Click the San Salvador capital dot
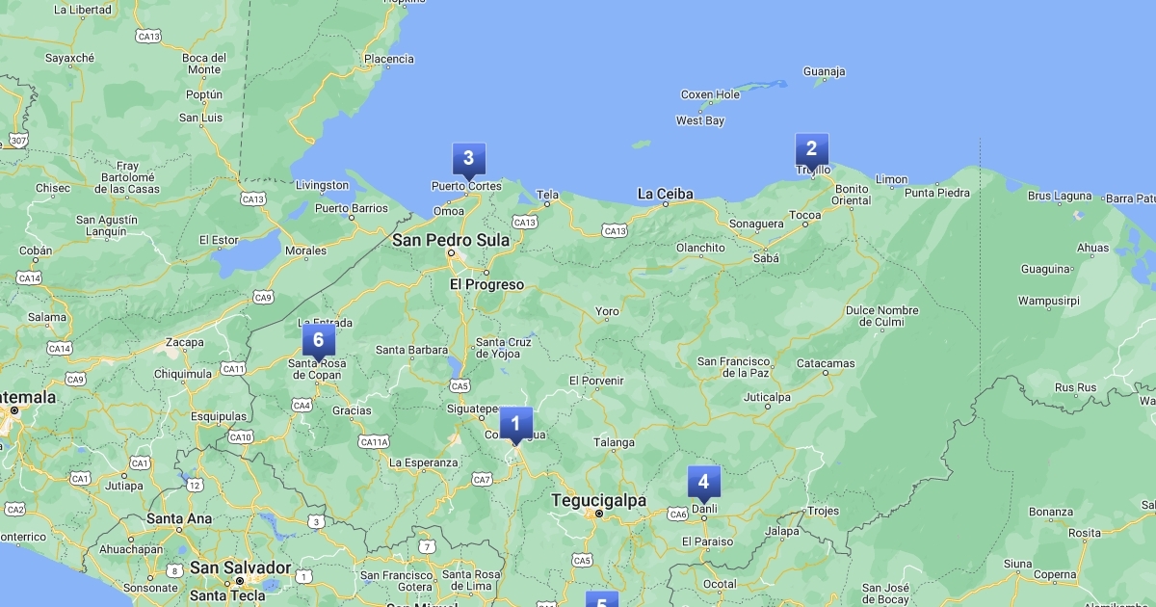 point(240,581)
